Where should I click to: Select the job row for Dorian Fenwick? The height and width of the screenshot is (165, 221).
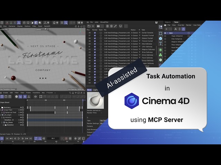[121, 33]
